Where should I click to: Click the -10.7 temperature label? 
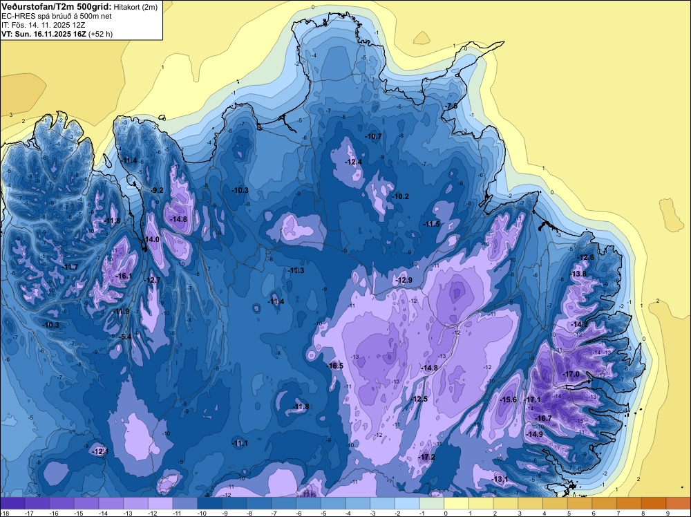point(373,136)
